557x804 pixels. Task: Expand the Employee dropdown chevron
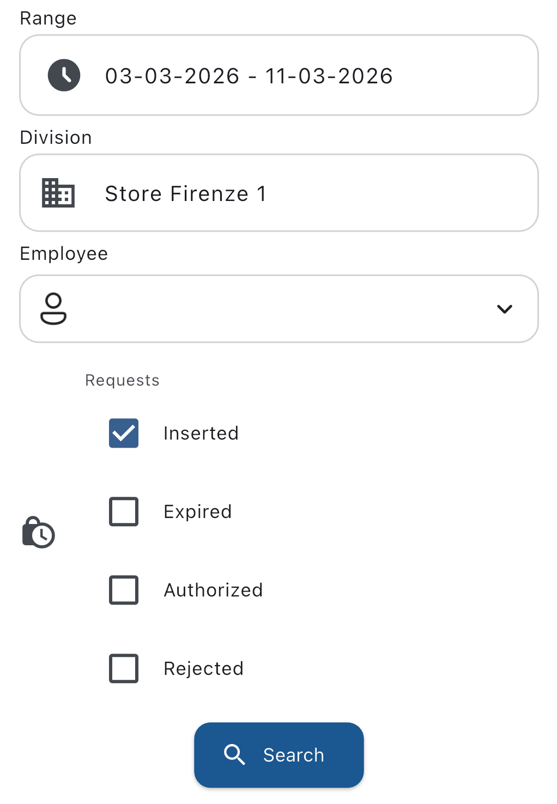pos(505,308)
